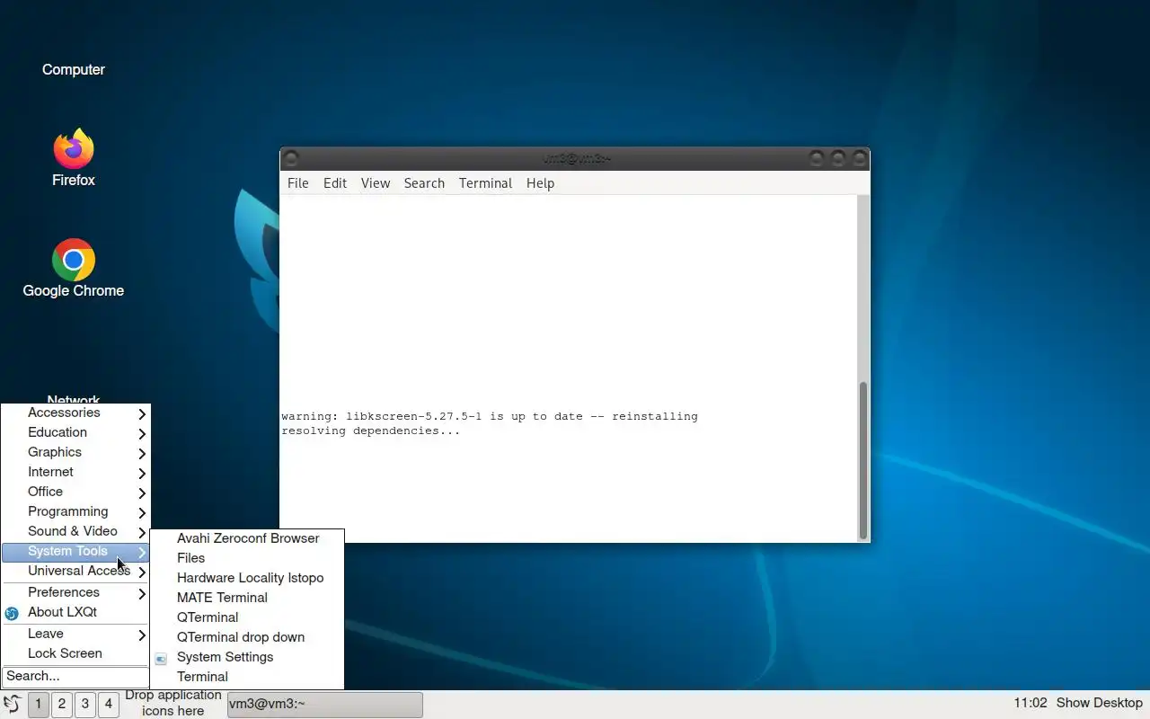Switch to workspace 1

[x=38, y=704]
